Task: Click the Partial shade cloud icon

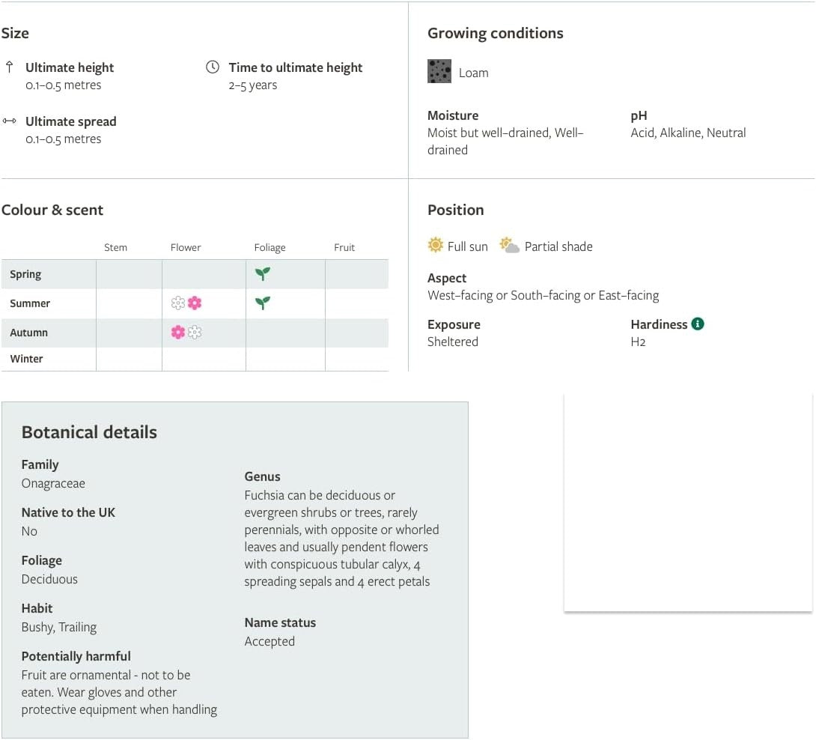Action: 509,245
